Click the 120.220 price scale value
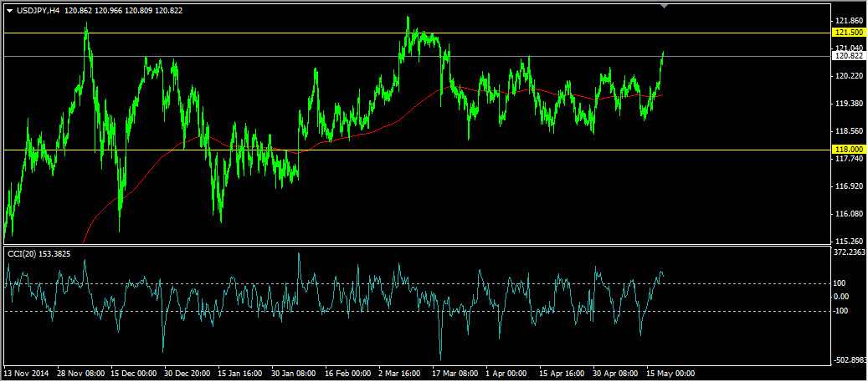 (x=850, y=76)
